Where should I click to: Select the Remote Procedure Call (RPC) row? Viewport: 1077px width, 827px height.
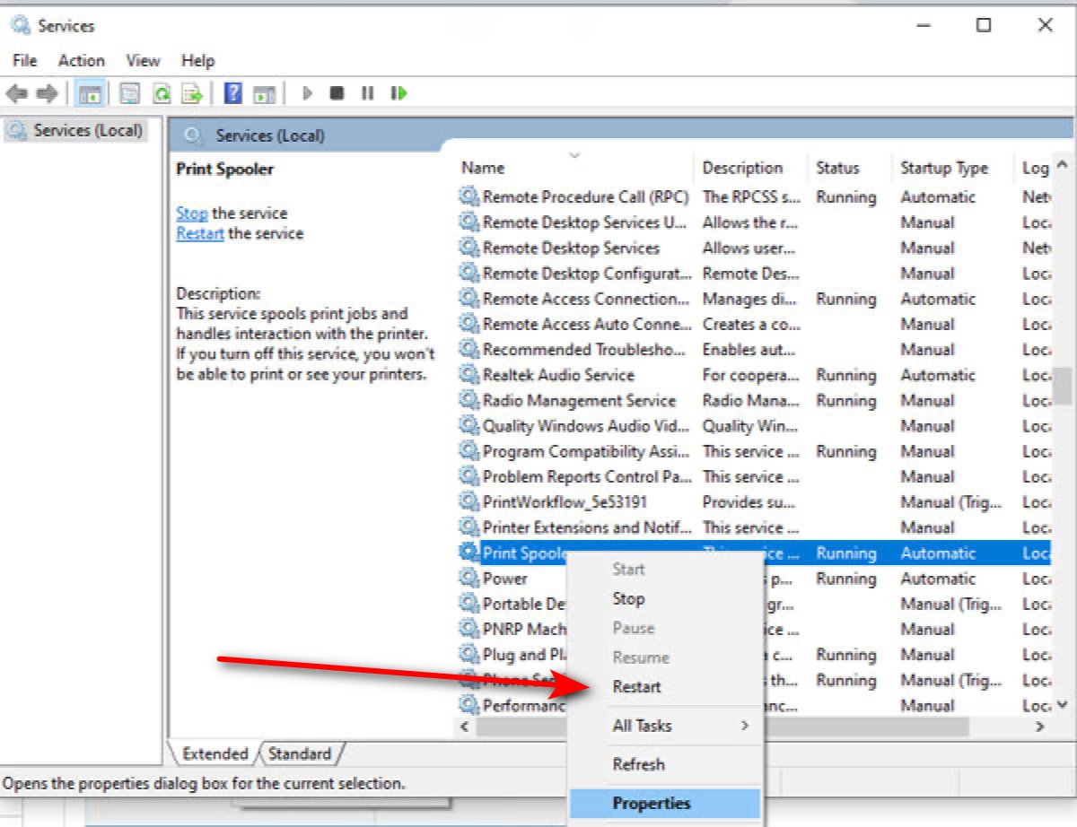[x=754, y=196]
